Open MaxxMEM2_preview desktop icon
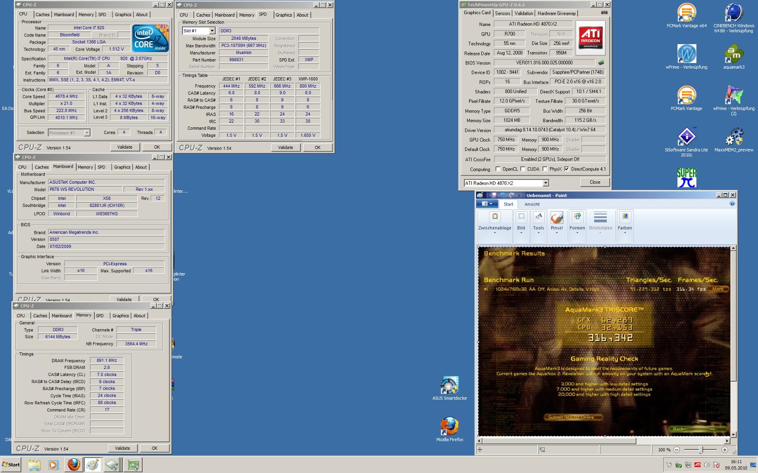 coord(733,140)
